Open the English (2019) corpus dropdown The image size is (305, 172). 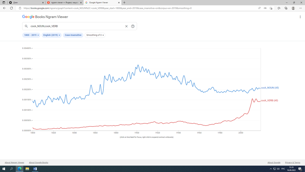(x=52, y=35)
